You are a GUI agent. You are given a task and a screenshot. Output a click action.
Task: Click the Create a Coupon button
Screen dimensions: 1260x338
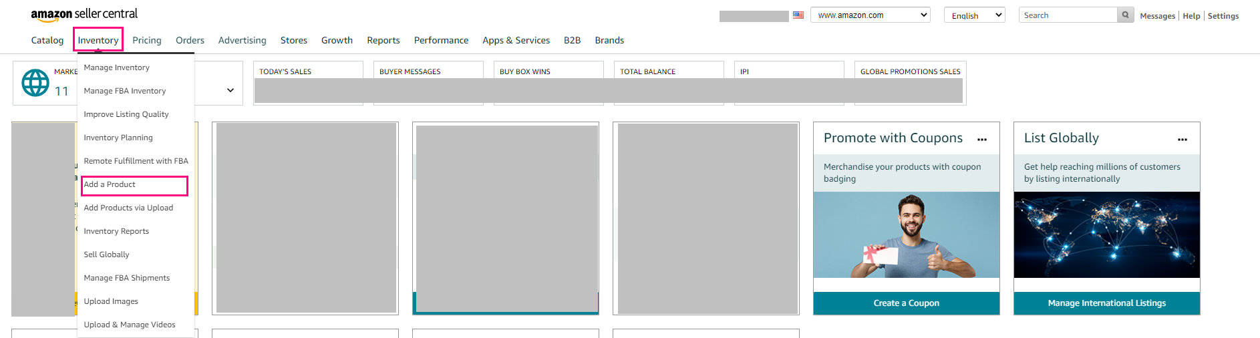coord(907,303)
